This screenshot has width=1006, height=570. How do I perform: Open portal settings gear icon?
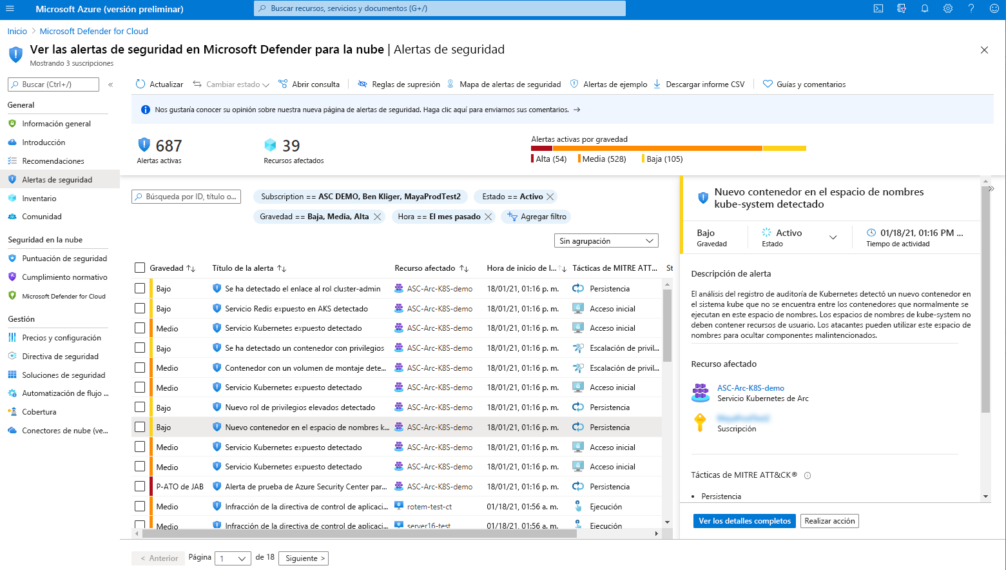948,9
